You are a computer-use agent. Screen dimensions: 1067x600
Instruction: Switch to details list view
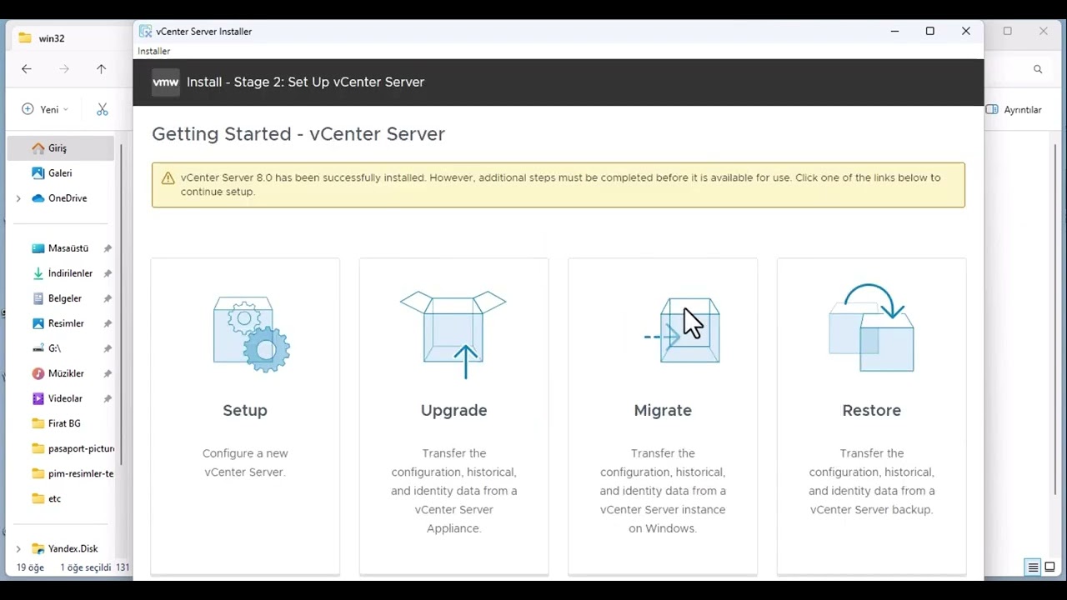[x=1033, y=567]
